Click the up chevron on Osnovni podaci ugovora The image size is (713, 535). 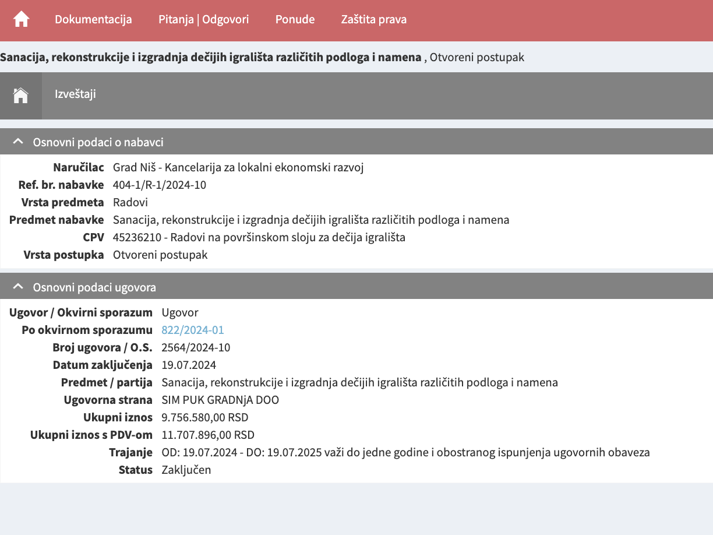click(x=17, y=286)
